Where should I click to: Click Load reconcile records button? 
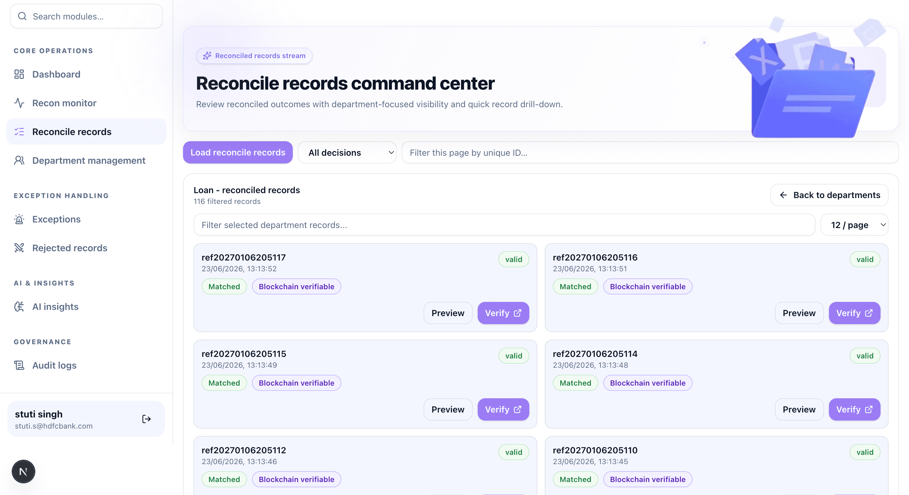(x=238, y=152)
